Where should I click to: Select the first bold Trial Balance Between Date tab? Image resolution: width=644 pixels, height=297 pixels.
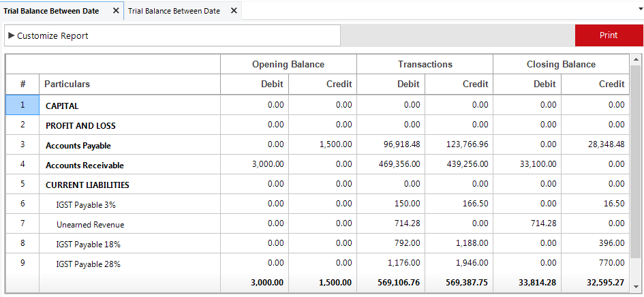pos(51,11)
